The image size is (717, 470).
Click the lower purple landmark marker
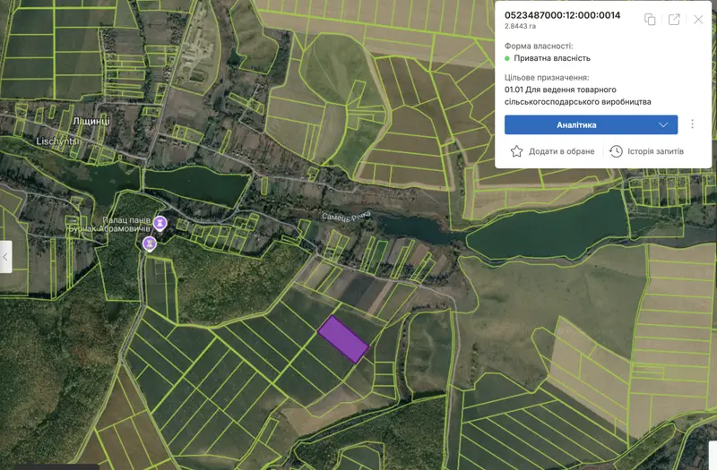click(x=150, y=244)
